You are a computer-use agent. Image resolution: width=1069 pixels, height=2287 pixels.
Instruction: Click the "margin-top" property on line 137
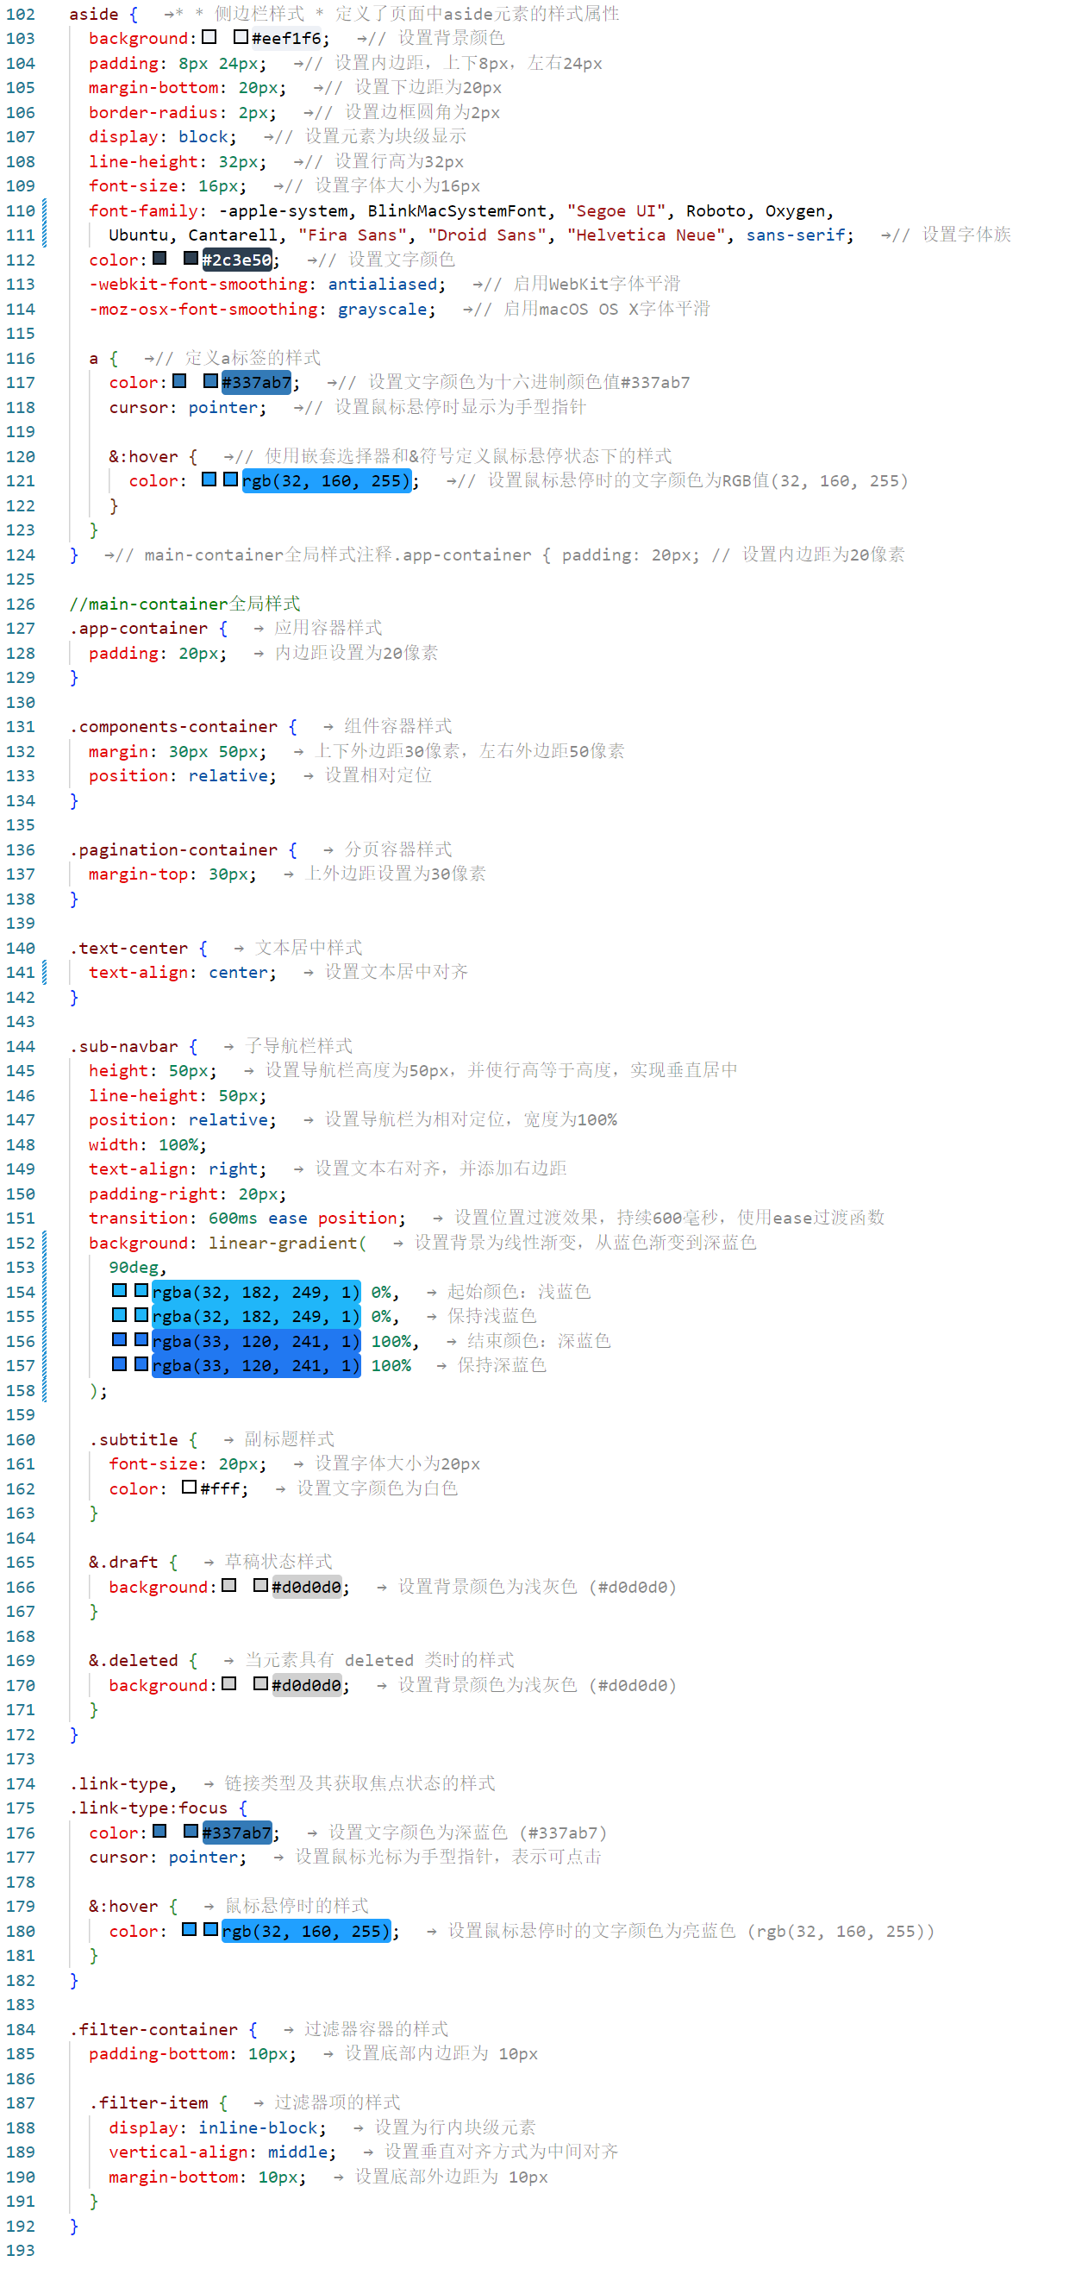(x=139, y=874)
